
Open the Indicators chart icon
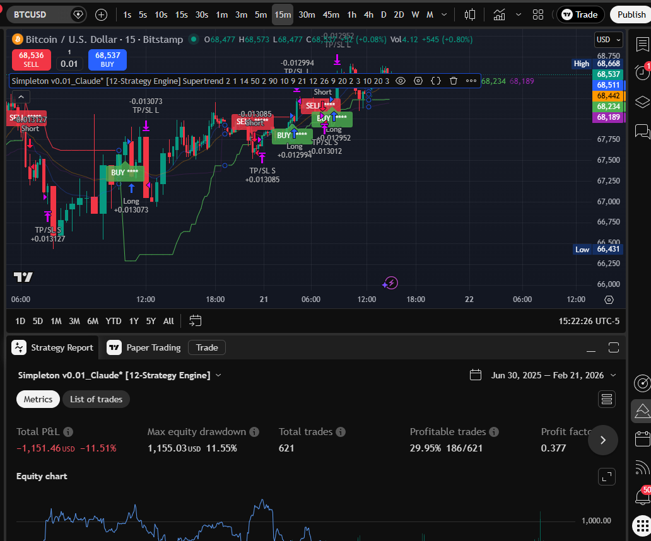click(499, 15)
